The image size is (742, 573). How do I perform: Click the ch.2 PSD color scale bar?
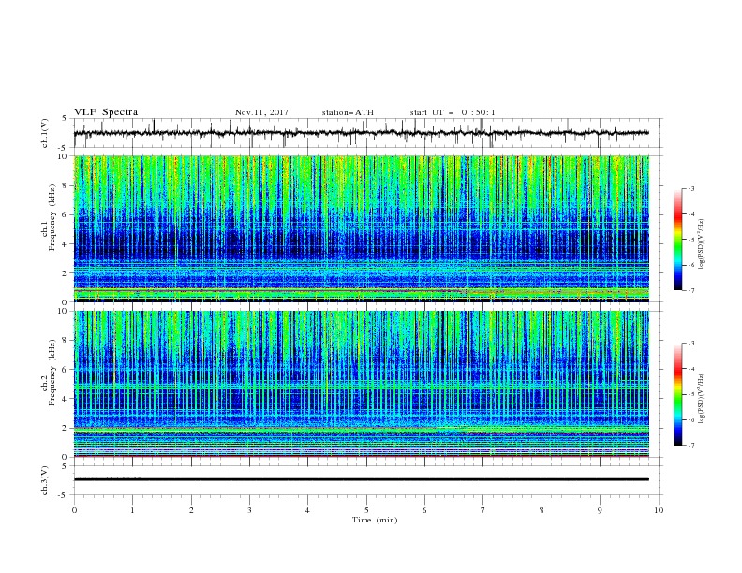(677, 394)
